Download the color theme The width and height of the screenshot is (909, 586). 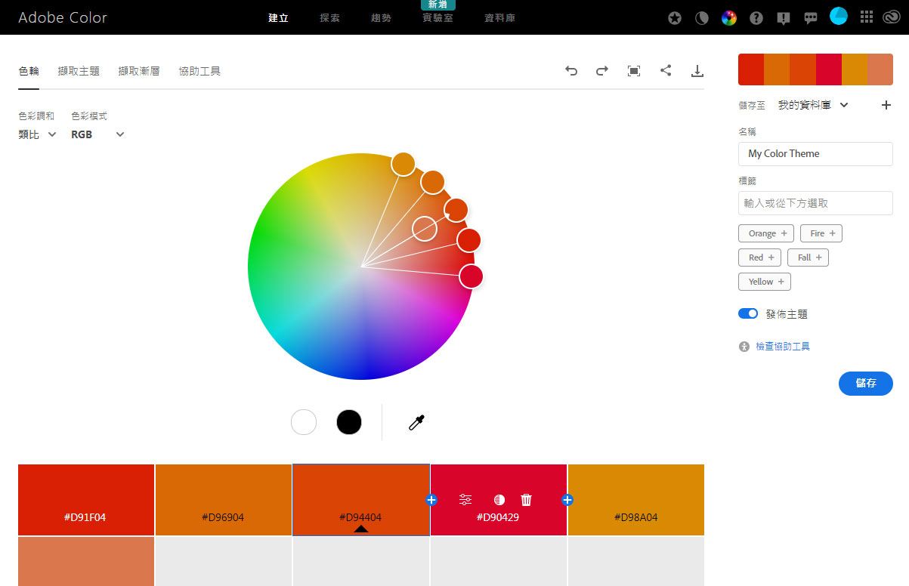coord(697,70)
